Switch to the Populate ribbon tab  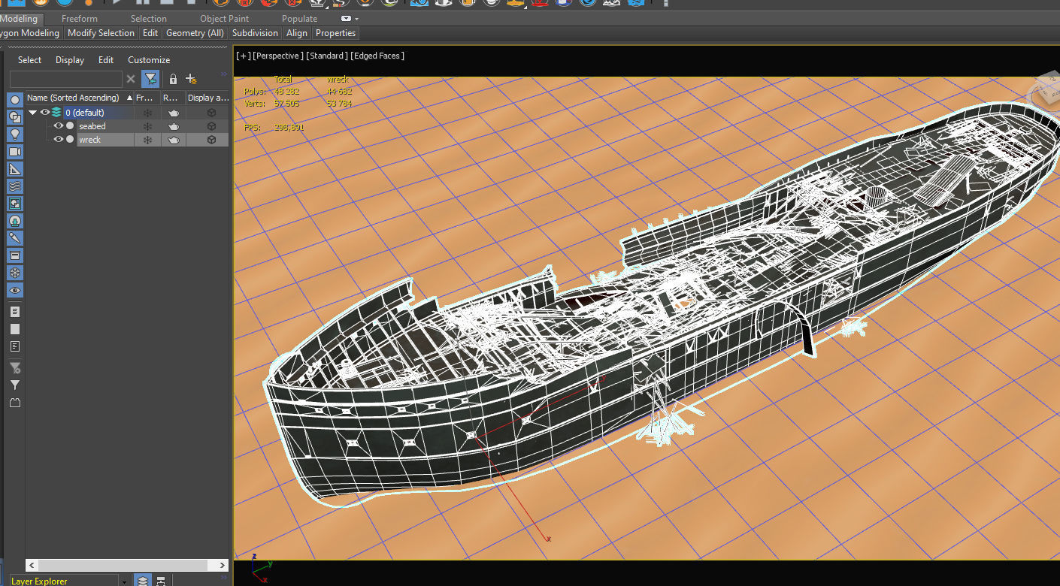point(299,19)
